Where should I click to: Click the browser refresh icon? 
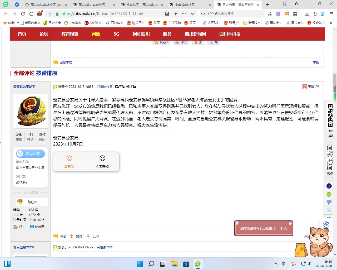(23, 14)
